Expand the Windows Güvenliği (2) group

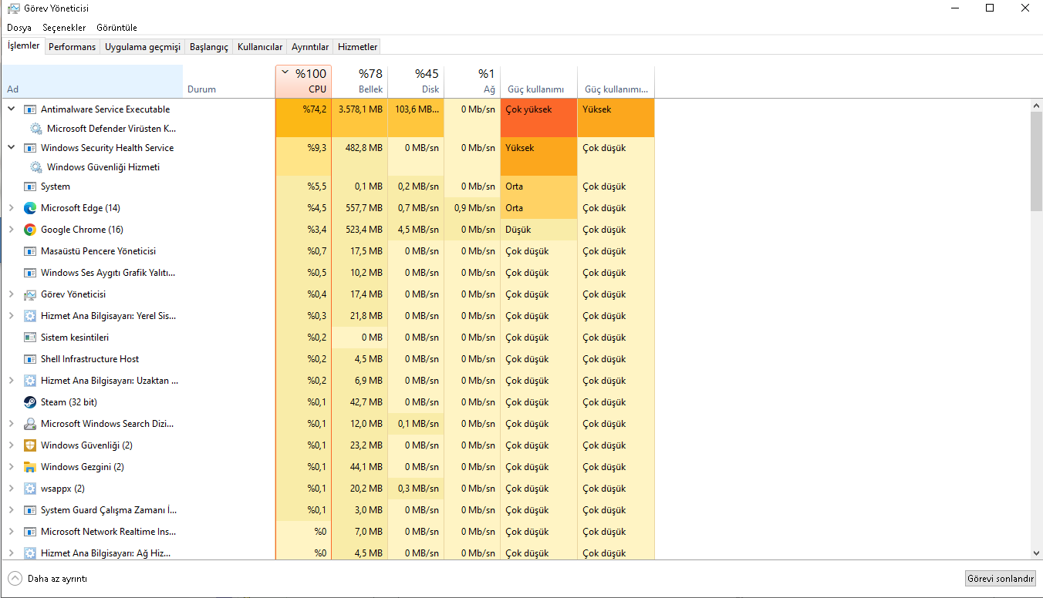(11, 445)
